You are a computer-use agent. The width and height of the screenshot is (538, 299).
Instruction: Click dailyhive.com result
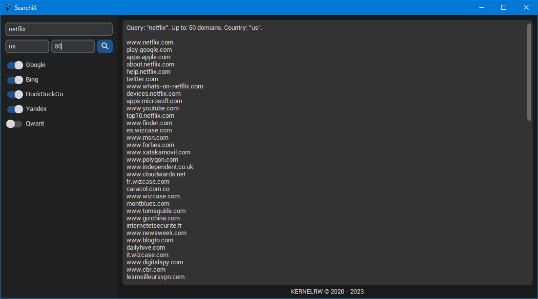[145, 248]
